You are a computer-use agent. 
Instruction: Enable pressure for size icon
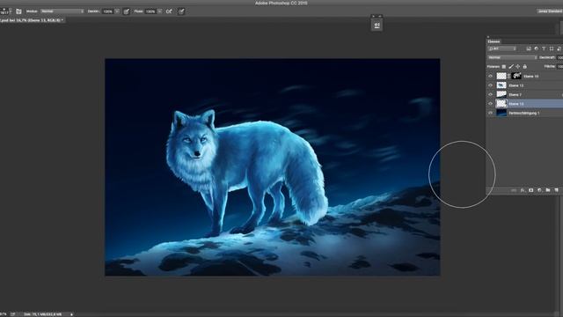pos(181,11)
